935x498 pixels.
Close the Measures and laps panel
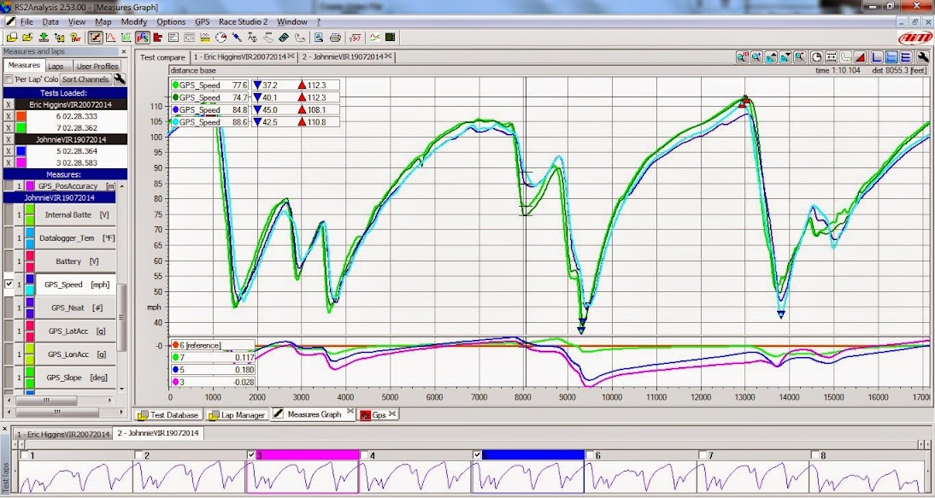(x=123, y=52)
